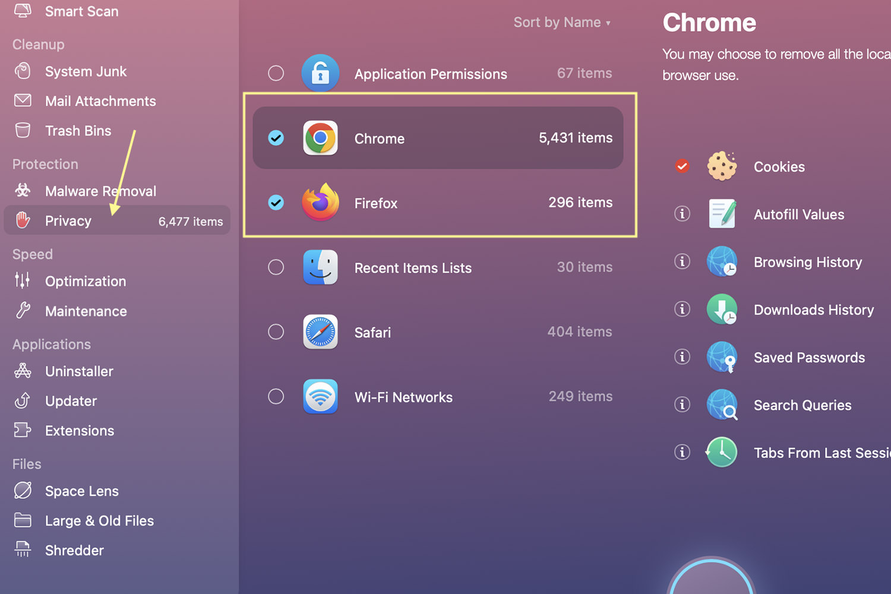The height and width of the screenshot is (594, 891).
Task: Click the Browsing History globe icon
Action: coord(722,261)
